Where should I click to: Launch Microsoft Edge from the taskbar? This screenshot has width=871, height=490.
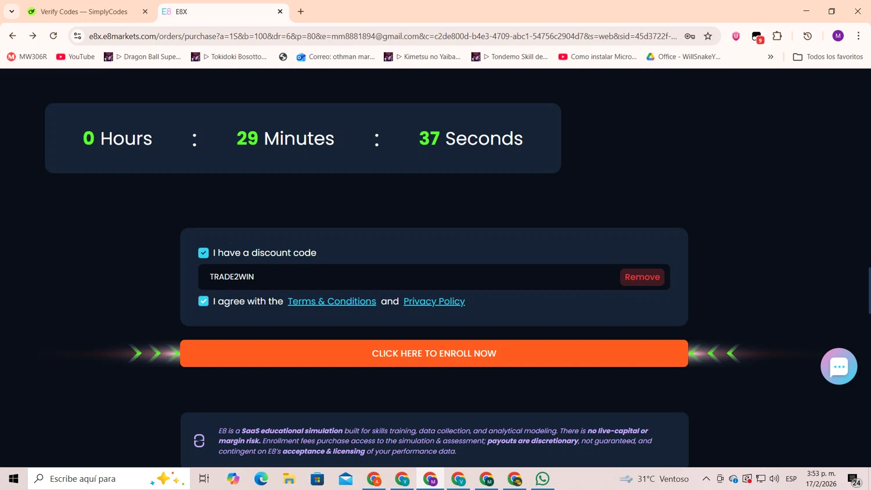tap(261, 479)
